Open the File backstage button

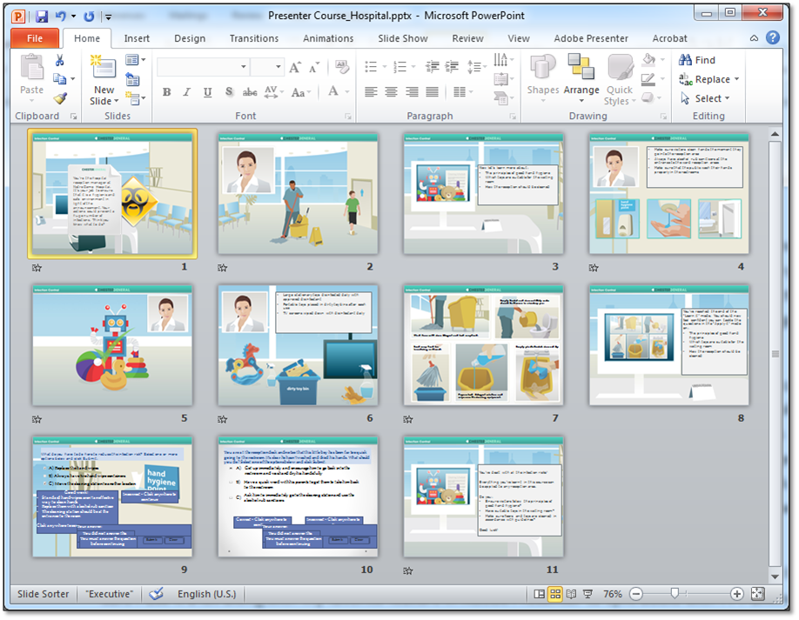coord(35,38)
